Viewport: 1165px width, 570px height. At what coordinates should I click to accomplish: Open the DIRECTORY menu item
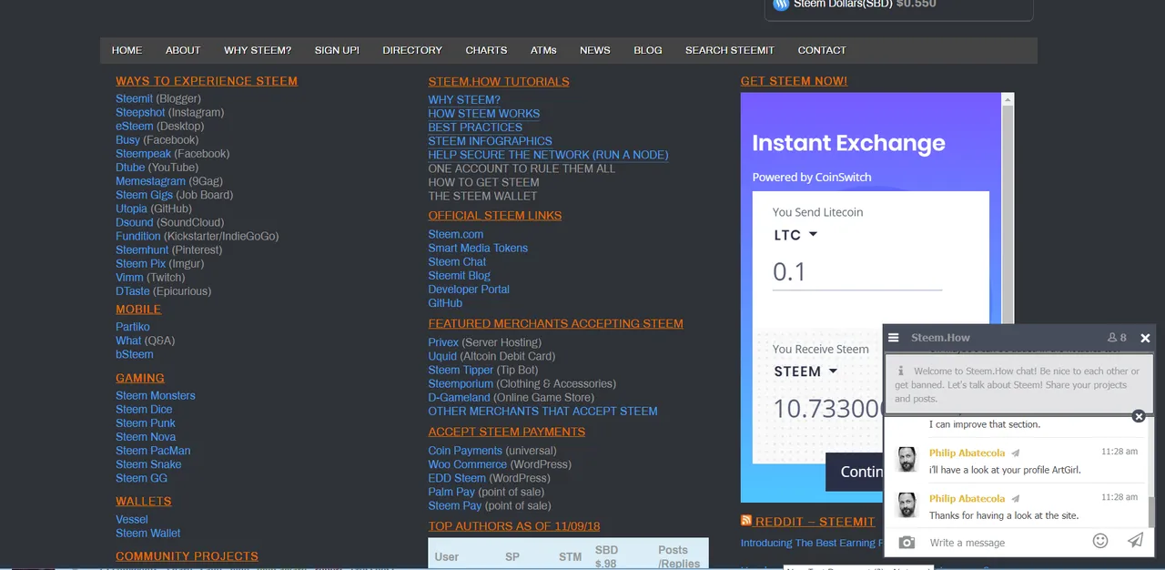point(412,50)
